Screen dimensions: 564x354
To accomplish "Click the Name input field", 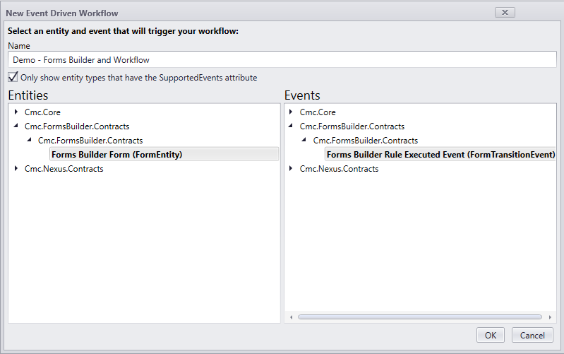I will tap(282, 60).
